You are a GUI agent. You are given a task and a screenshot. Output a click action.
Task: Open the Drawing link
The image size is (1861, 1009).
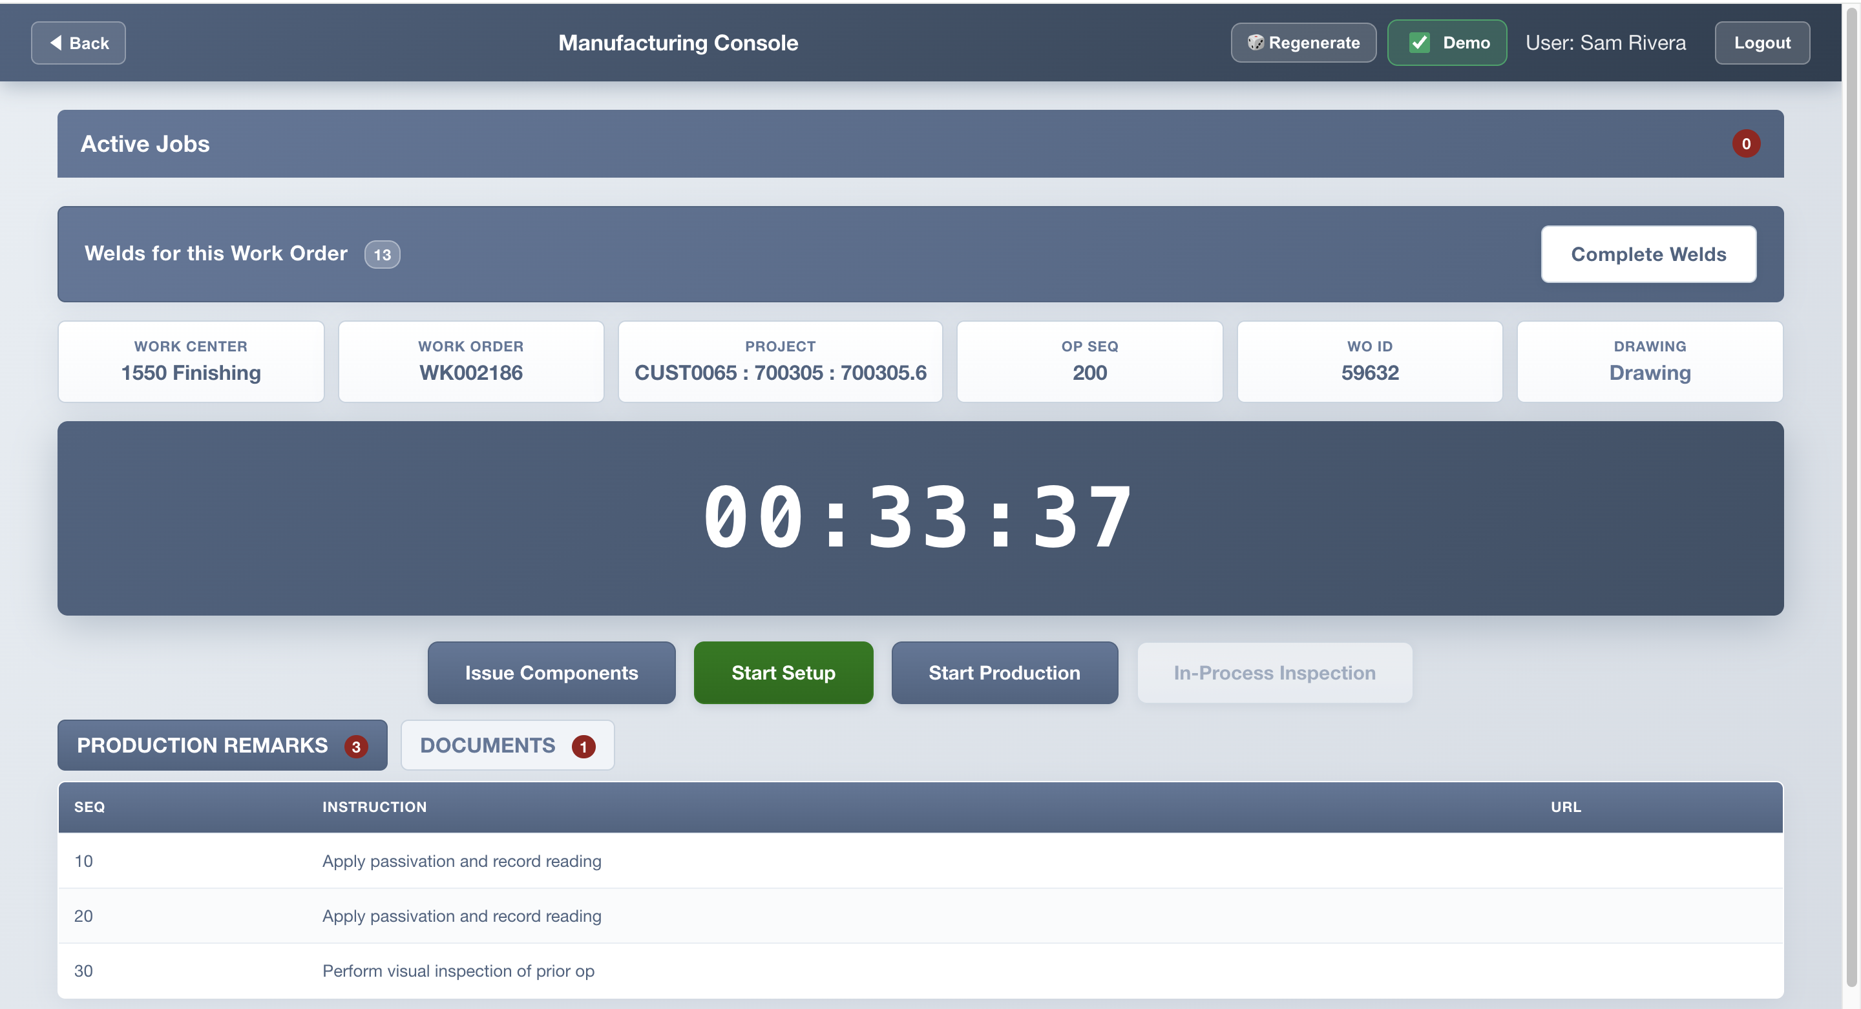click(x=1649, y=373)
